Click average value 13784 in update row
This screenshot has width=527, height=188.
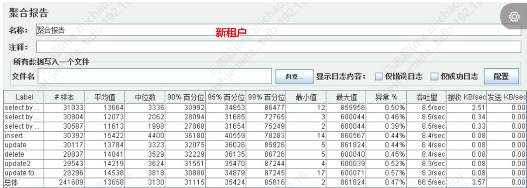tap(114, 145)
